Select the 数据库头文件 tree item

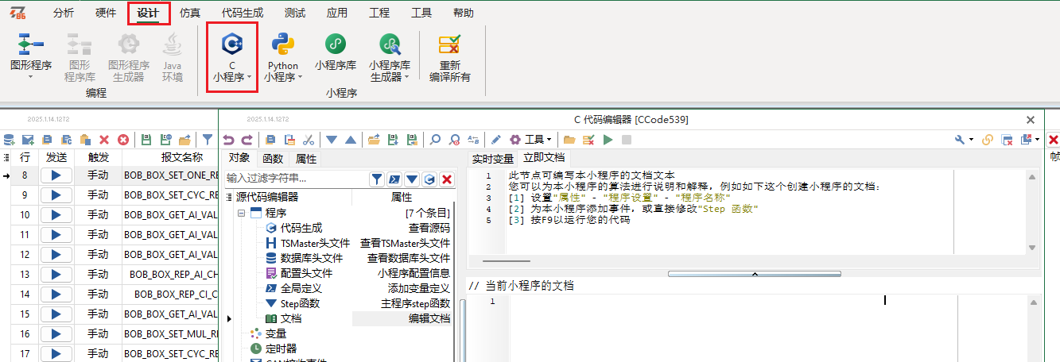311,258
